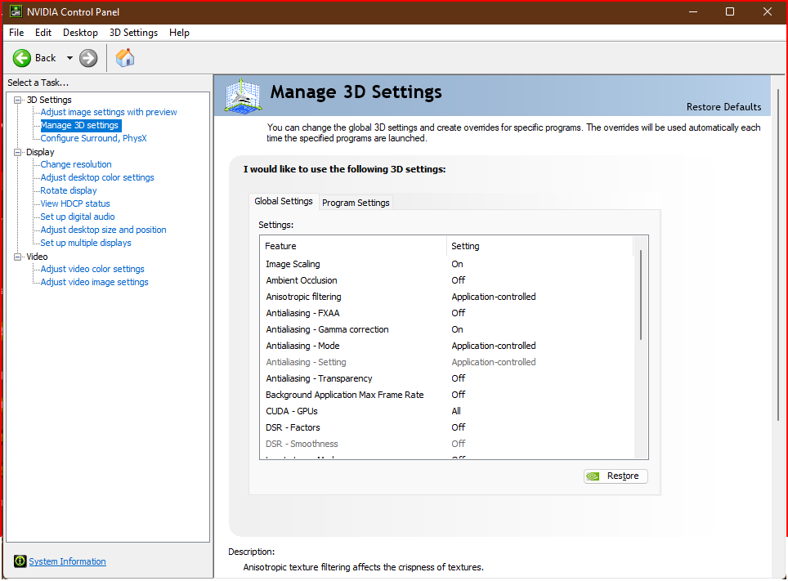Click the settings list vertical scrollbar
Image resolution: width=788 pixels, height=581 pixels.
click(641, 294)
